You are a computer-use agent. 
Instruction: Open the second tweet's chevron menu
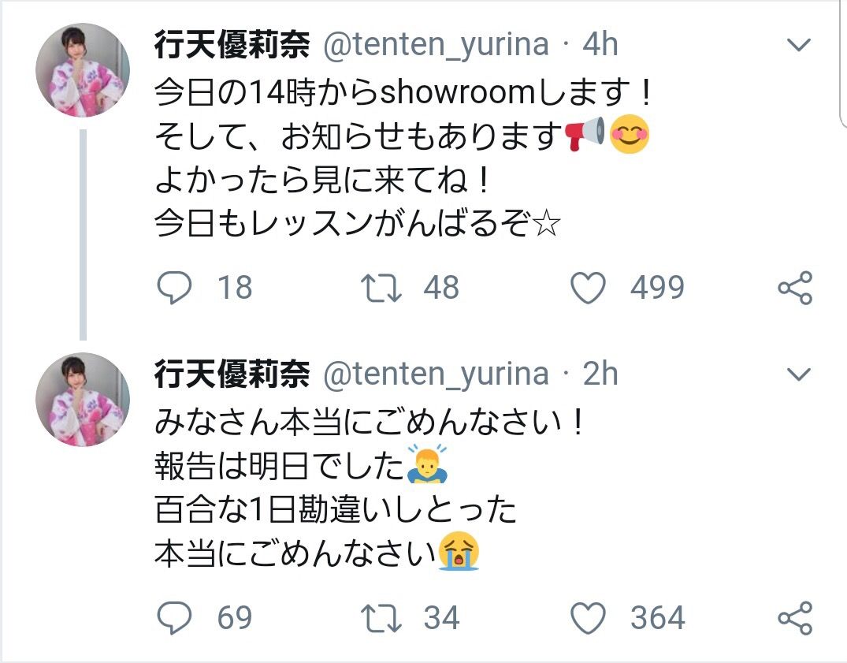(x=799, y=374)
